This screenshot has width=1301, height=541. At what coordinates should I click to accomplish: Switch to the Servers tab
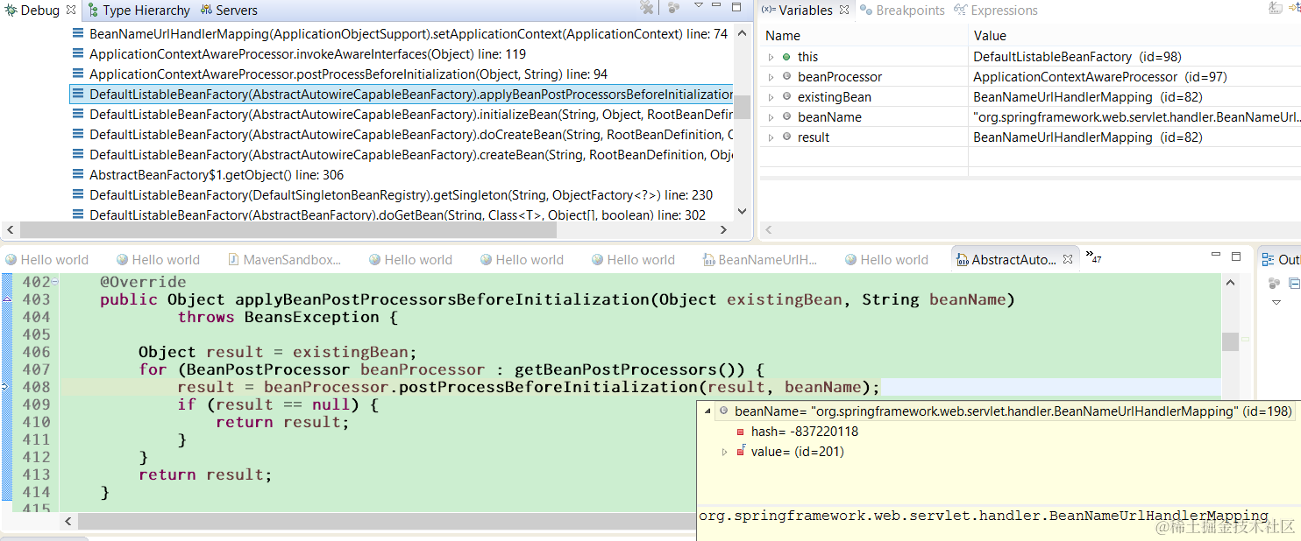coord(229,11)
